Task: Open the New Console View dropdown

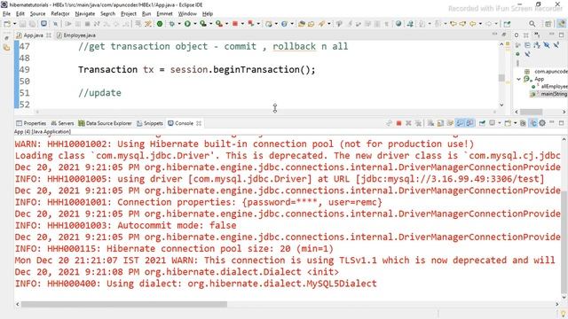Action: 516,123
